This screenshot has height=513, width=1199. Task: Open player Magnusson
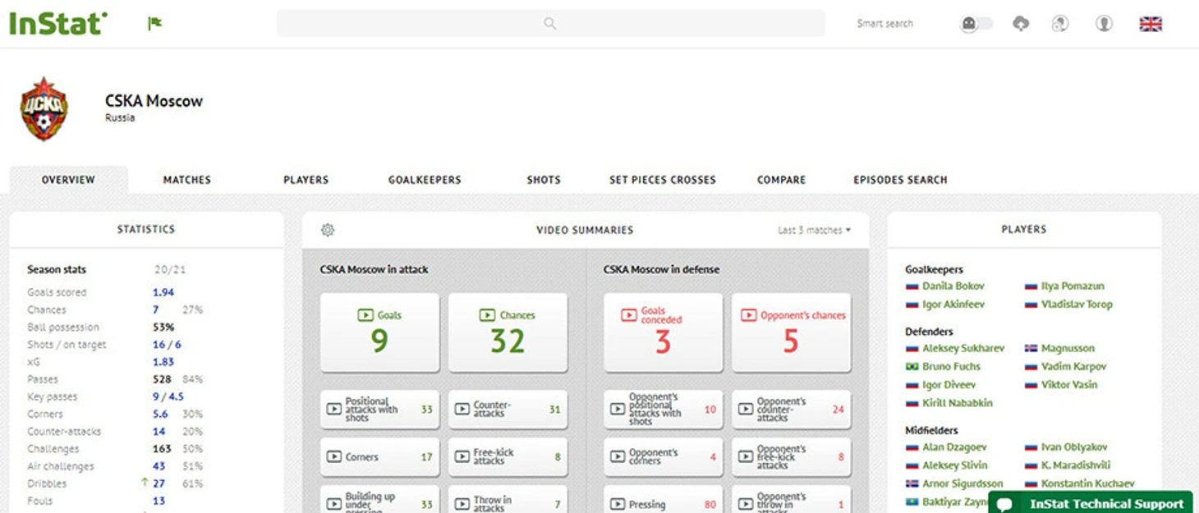tap(1068, 349)
